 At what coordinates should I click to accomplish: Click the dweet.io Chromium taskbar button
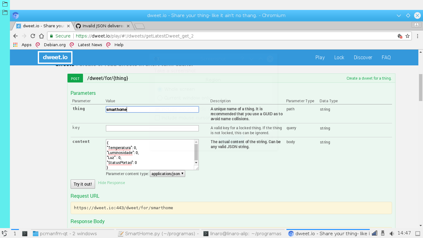point(328,234)
